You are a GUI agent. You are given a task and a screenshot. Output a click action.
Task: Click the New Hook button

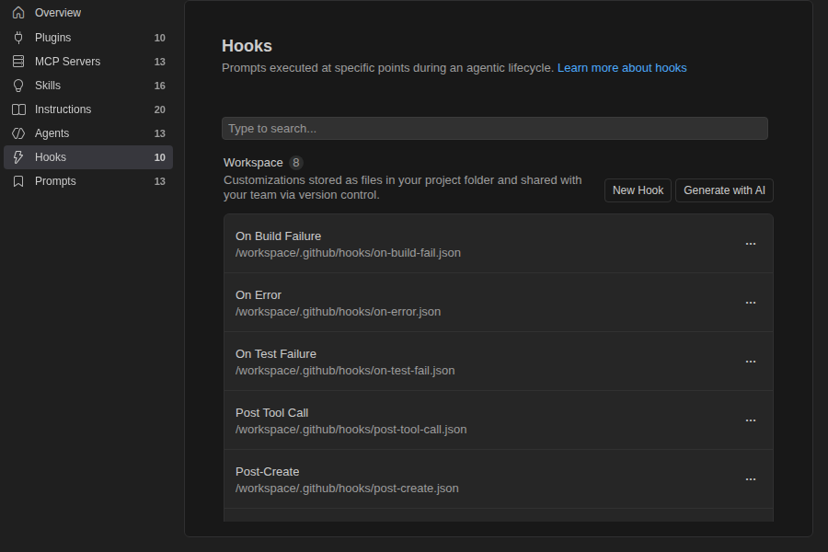click(x=638, y=190)
